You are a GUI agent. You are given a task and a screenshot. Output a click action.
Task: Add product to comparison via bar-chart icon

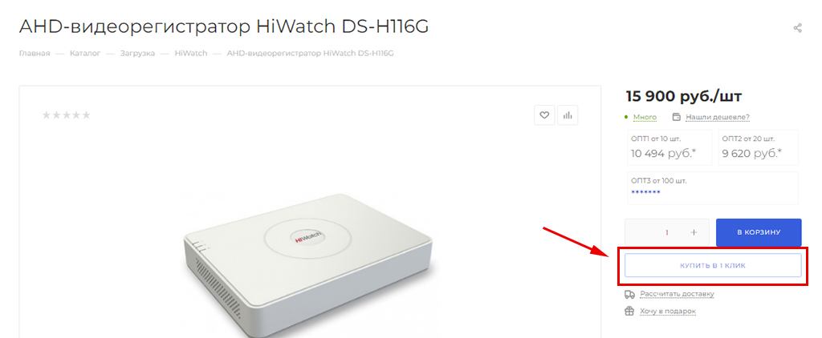568,115
